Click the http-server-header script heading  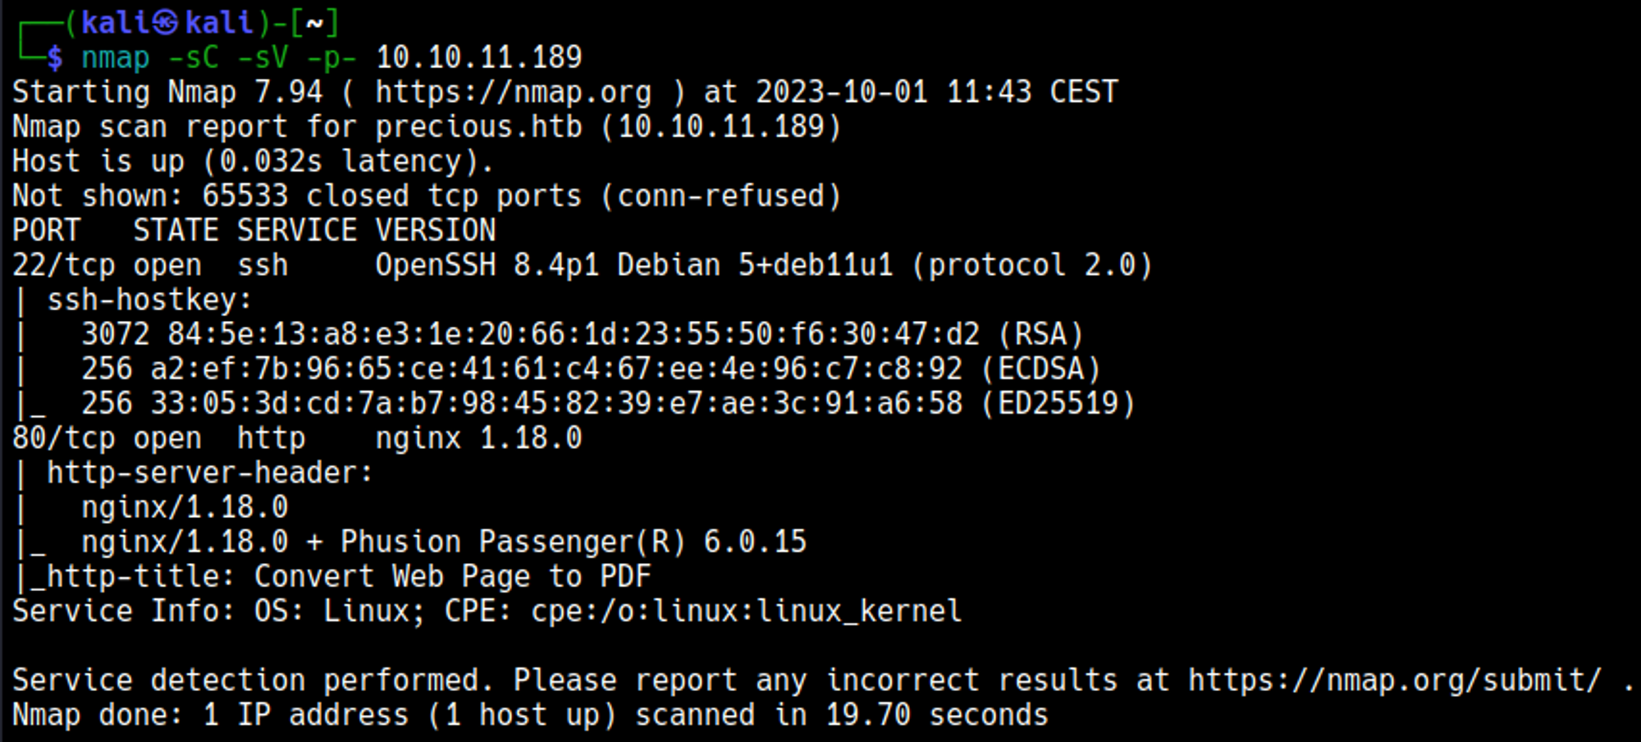[x=209, y=473]
